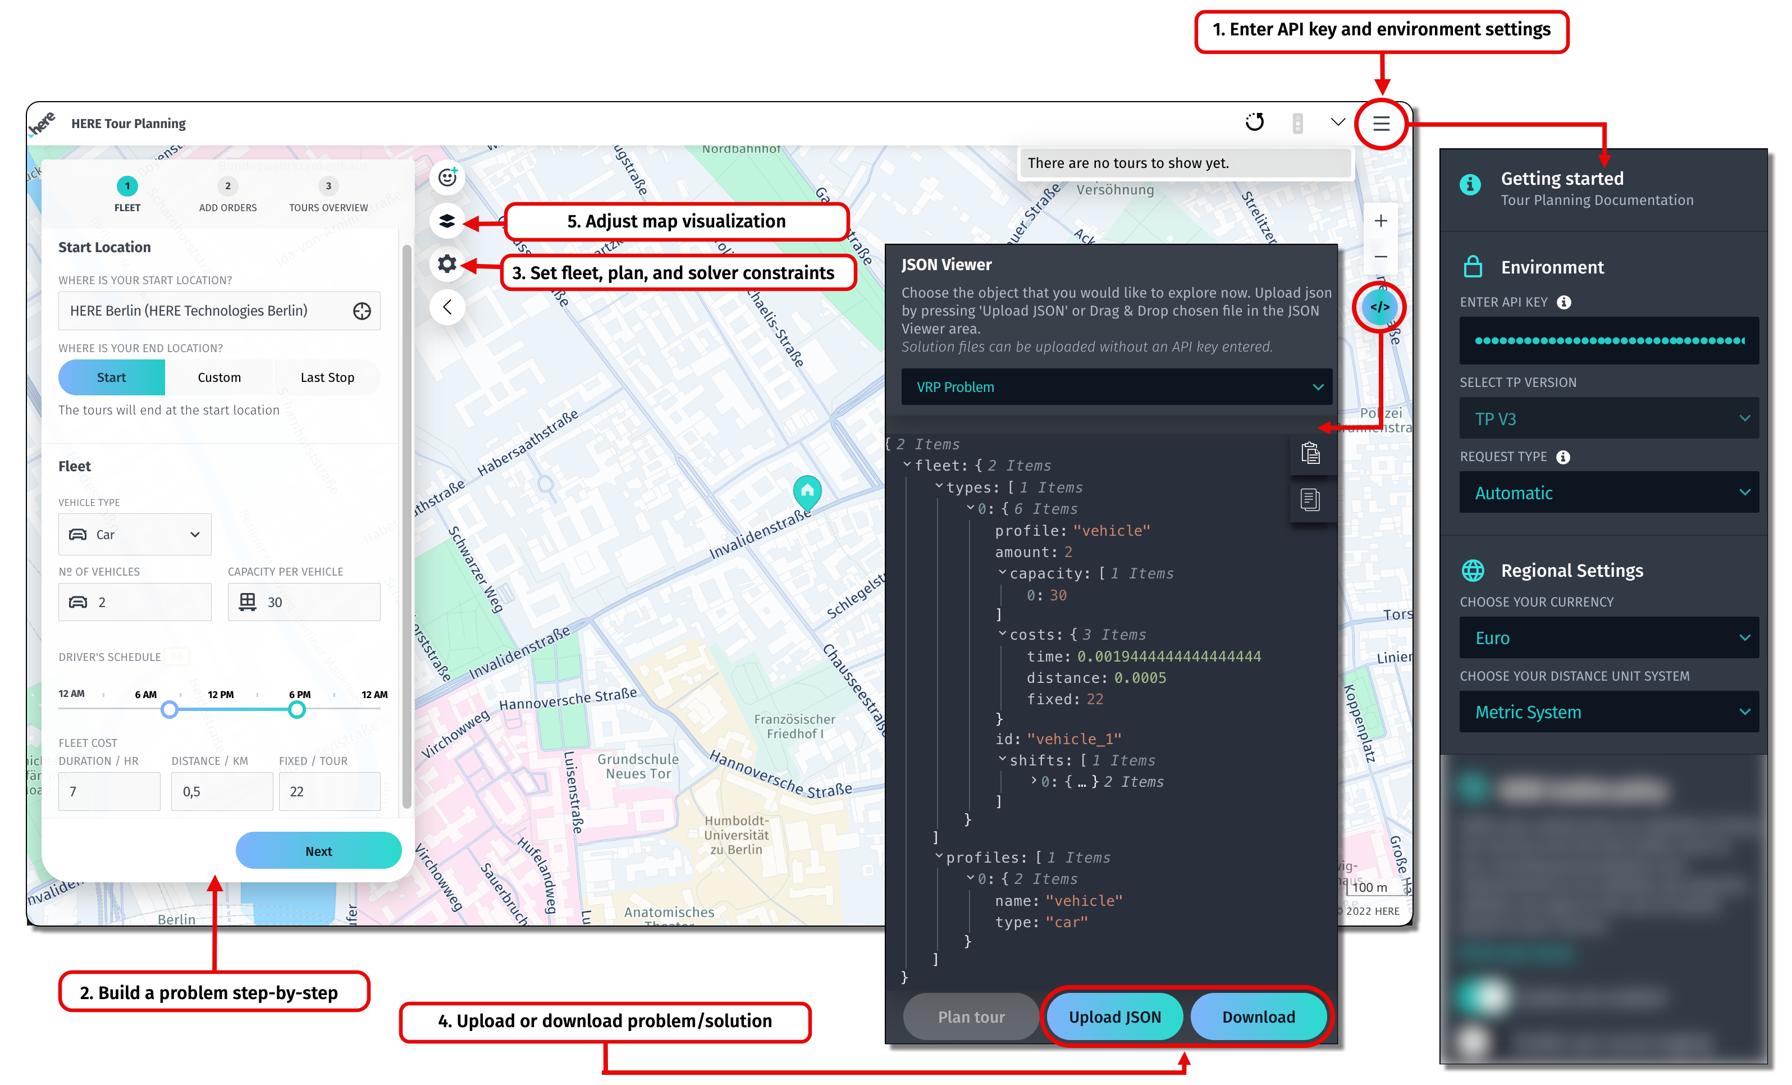Image resolution: width=1792 pixels, height=1085 pixels.
Task: Expand the shifts item 0 node
Action: (x=1034, y=782)
